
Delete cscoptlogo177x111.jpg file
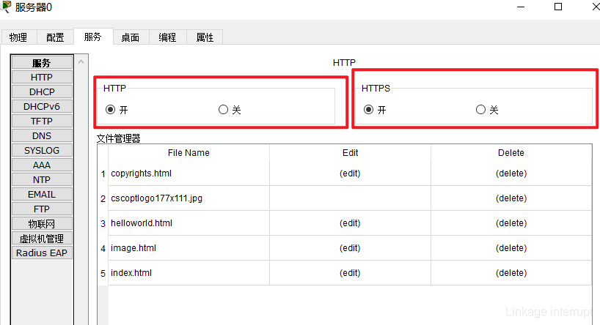click(x=511, y=198)
